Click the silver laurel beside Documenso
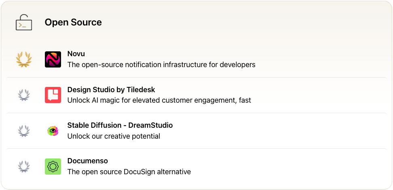Image resolution: width=393 pixels, height=190 pixels. [x=24, y=167]
